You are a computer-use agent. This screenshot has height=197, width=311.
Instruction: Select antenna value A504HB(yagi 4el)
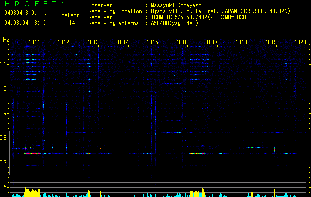tap(175, 23)
